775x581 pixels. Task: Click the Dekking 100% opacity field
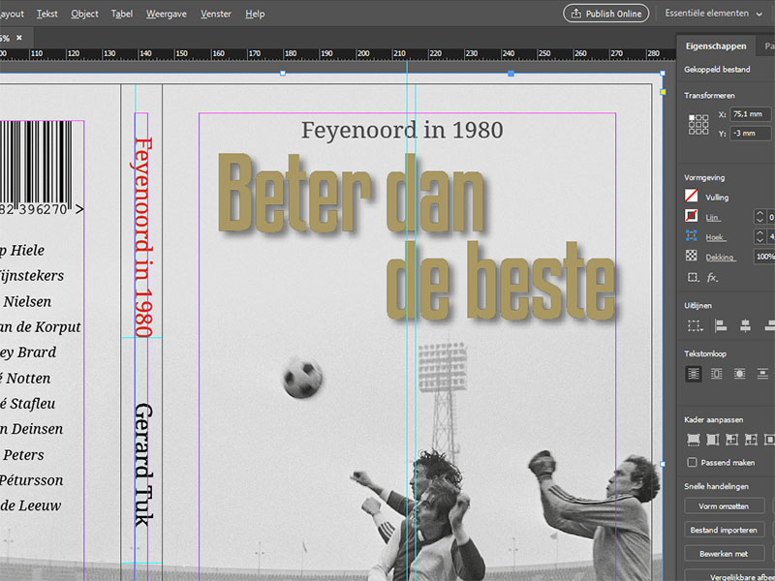coord(763,257)
